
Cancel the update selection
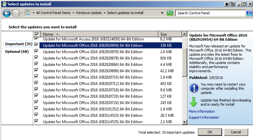coord(236,132)
